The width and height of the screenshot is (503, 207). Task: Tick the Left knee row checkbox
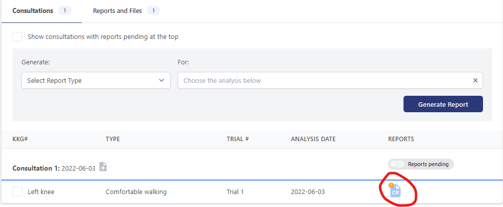tap(17, 192)
